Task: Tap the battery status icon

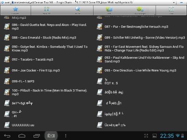Action: coord(182,136)
